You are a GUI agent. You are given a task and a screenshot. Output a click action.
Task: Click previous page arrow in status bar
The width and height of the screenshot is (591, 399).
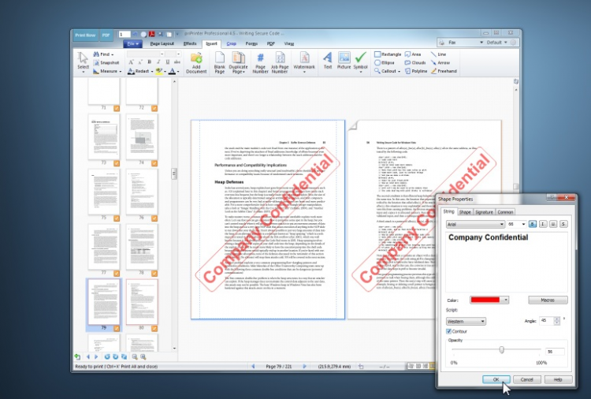pyautogui.click(x=253, y=366)
